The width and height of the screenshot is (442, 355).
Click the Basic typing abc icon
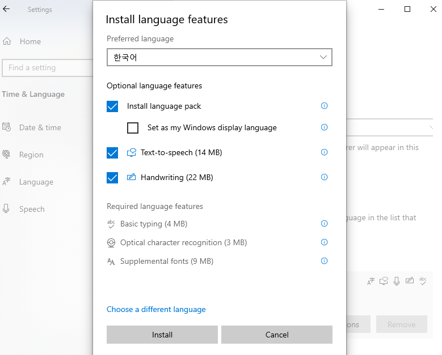click(111, 224)
